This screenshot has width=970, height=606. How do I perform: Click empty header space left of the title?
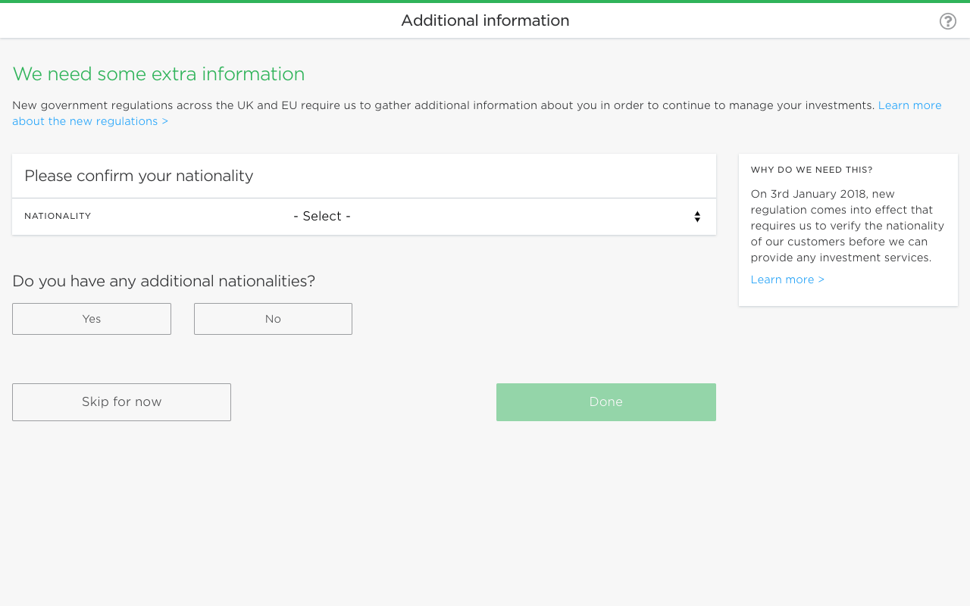point(189,21)
